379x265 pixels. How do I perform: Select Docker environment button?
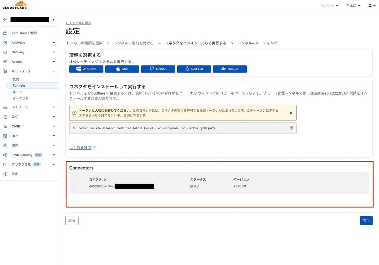[230, 69]
